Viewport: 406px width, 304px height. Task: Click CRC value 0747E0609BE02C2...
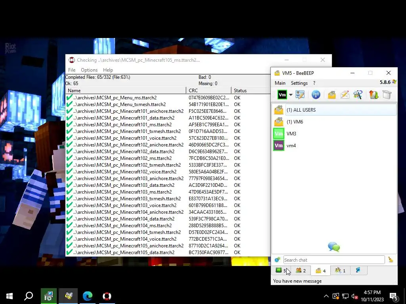pos(209,98)
